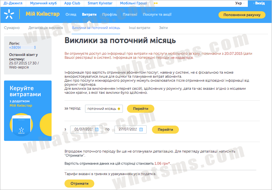Open Сумарно sub-tab

tap(12, 28)
